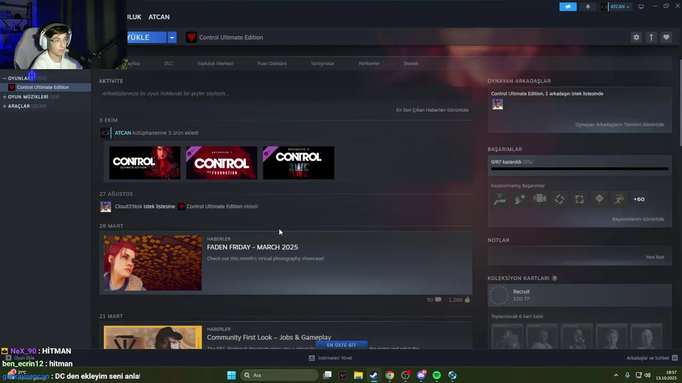The height and width of the screenshot is (383, 682).
Task: Open Community First Look news article
Action: [269, 337]
